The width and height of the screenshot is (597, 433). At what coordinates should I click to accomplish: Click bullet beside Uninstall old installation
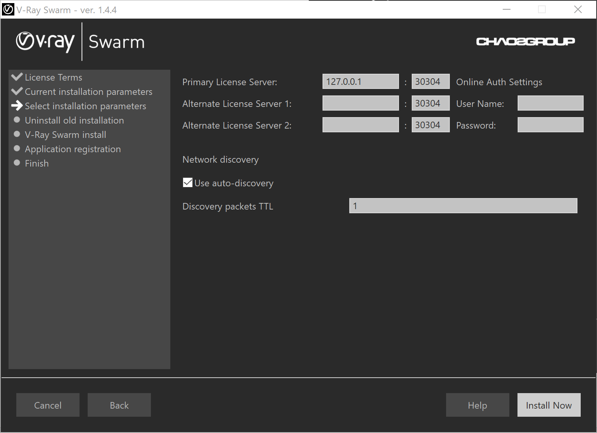[17, 120]
